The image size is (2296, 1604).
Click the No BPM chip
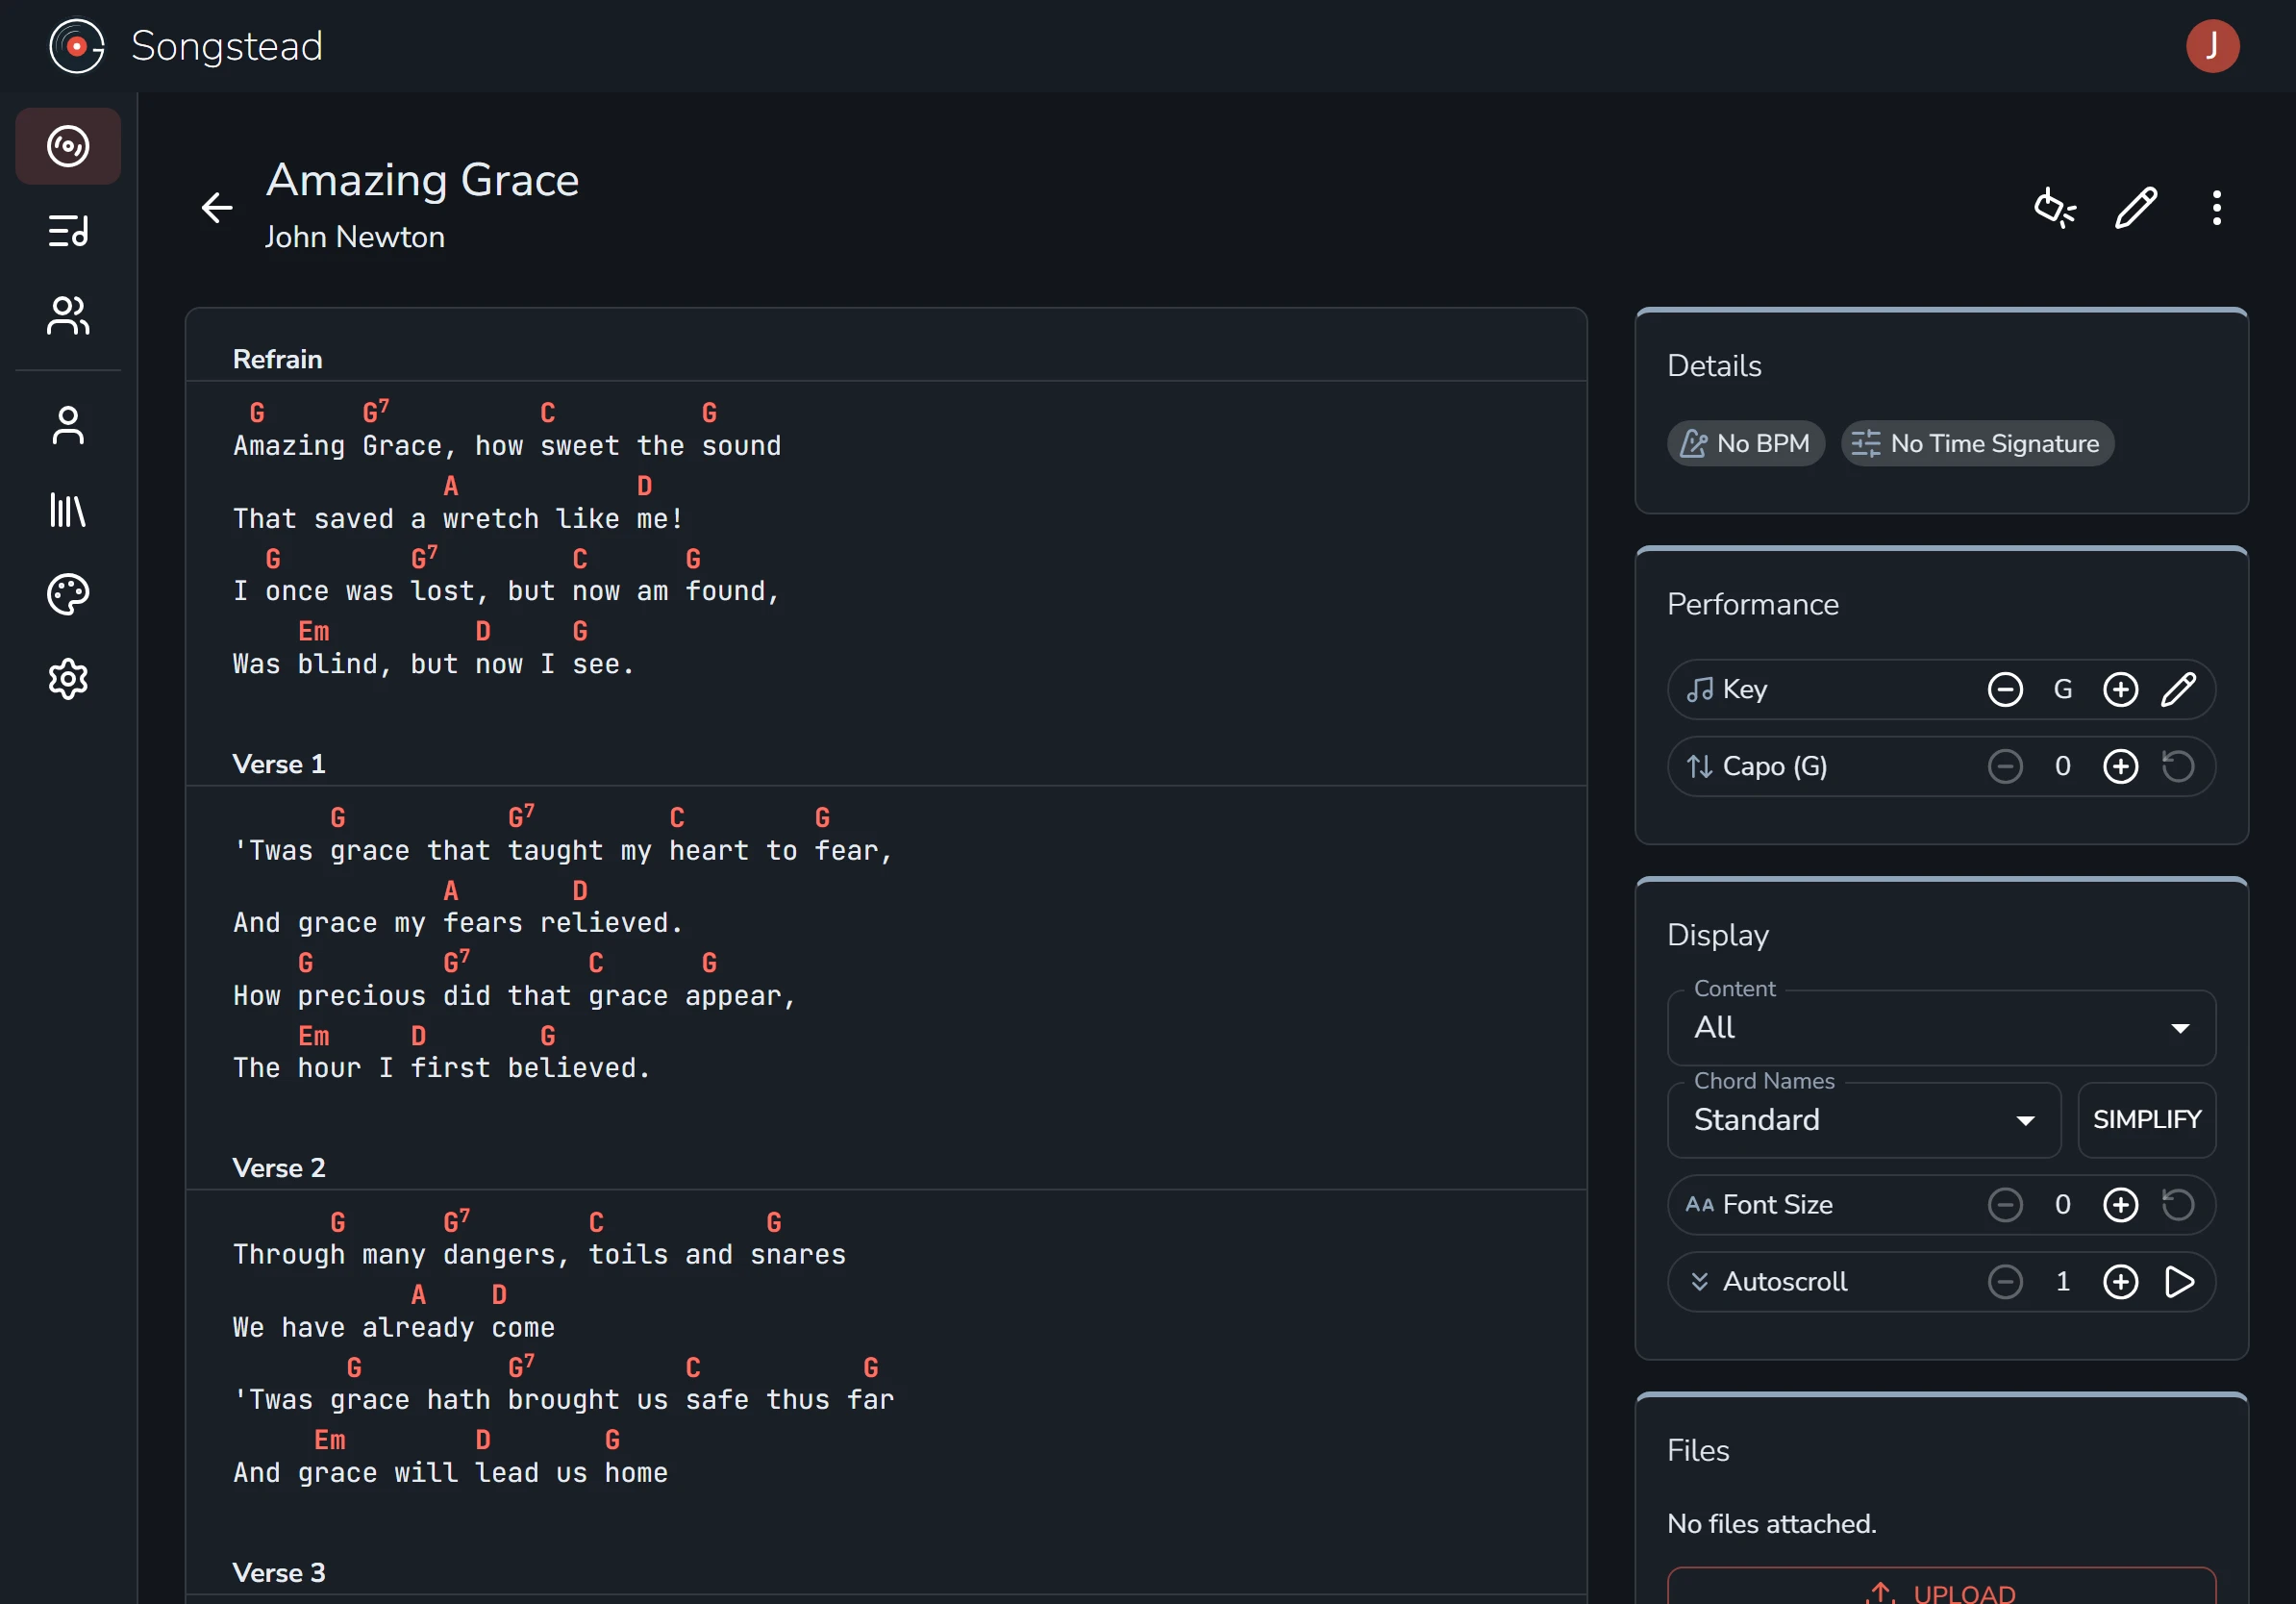[1745, 443]
